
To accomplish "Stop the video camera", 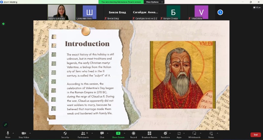I will coord(24,135).
